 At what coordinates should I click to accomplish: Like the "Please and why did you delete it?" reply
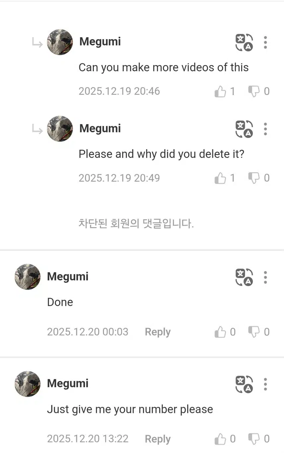220,178
